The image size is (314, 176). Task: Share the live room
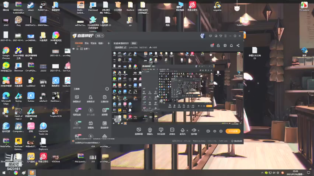238,45
